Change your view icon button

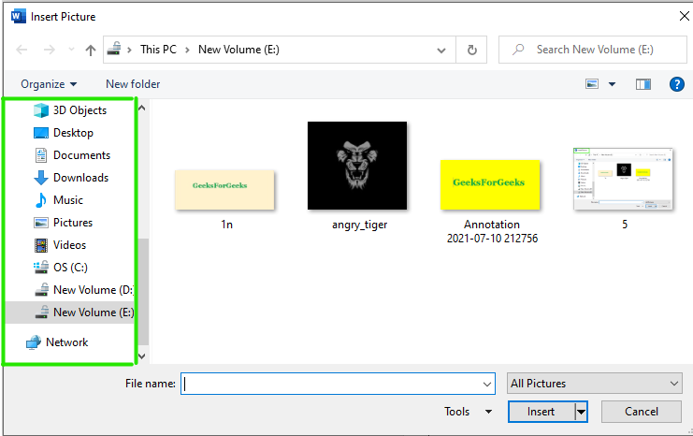(x=592, y=84)
